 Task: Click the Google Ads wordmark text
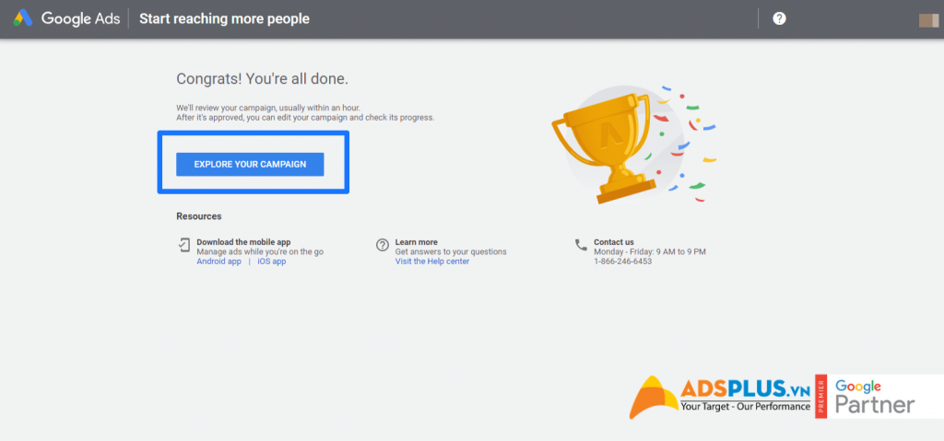pyautogui.click(x=80, y=18)
